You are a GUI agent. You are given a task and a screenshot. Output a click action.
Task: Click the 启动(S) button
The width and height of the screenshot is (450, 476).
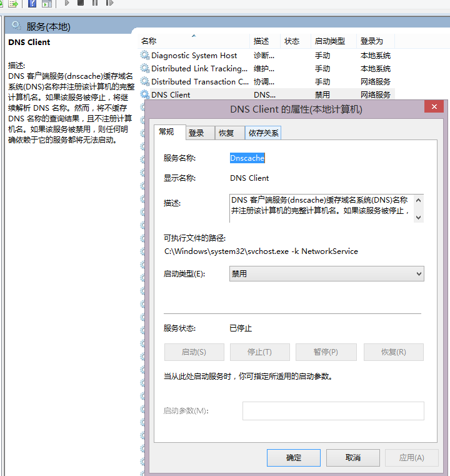point(194,352)
